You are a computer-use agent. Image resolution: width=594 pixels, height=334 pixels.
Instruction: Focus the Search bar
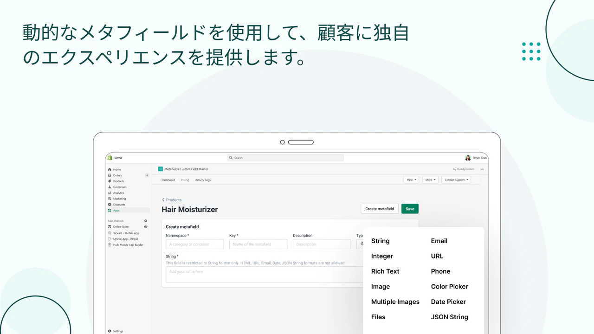coord(285,158)
